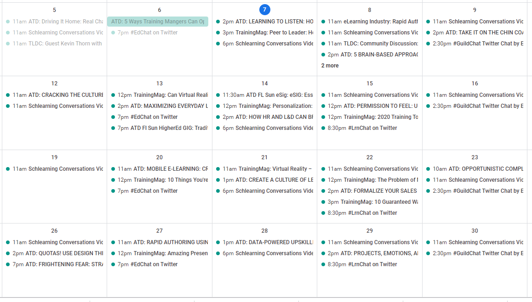This screenshot has height=302, width=532.
Task: Open the 2:30pm #GuildChat event on the 16th
Action: 475,106
